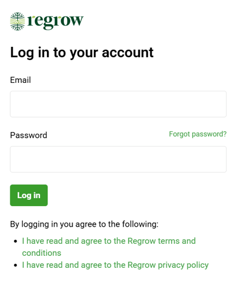This screenshot has width=231, height=281.
Task: Focus the Password input field
Action: tap(118, 159)
